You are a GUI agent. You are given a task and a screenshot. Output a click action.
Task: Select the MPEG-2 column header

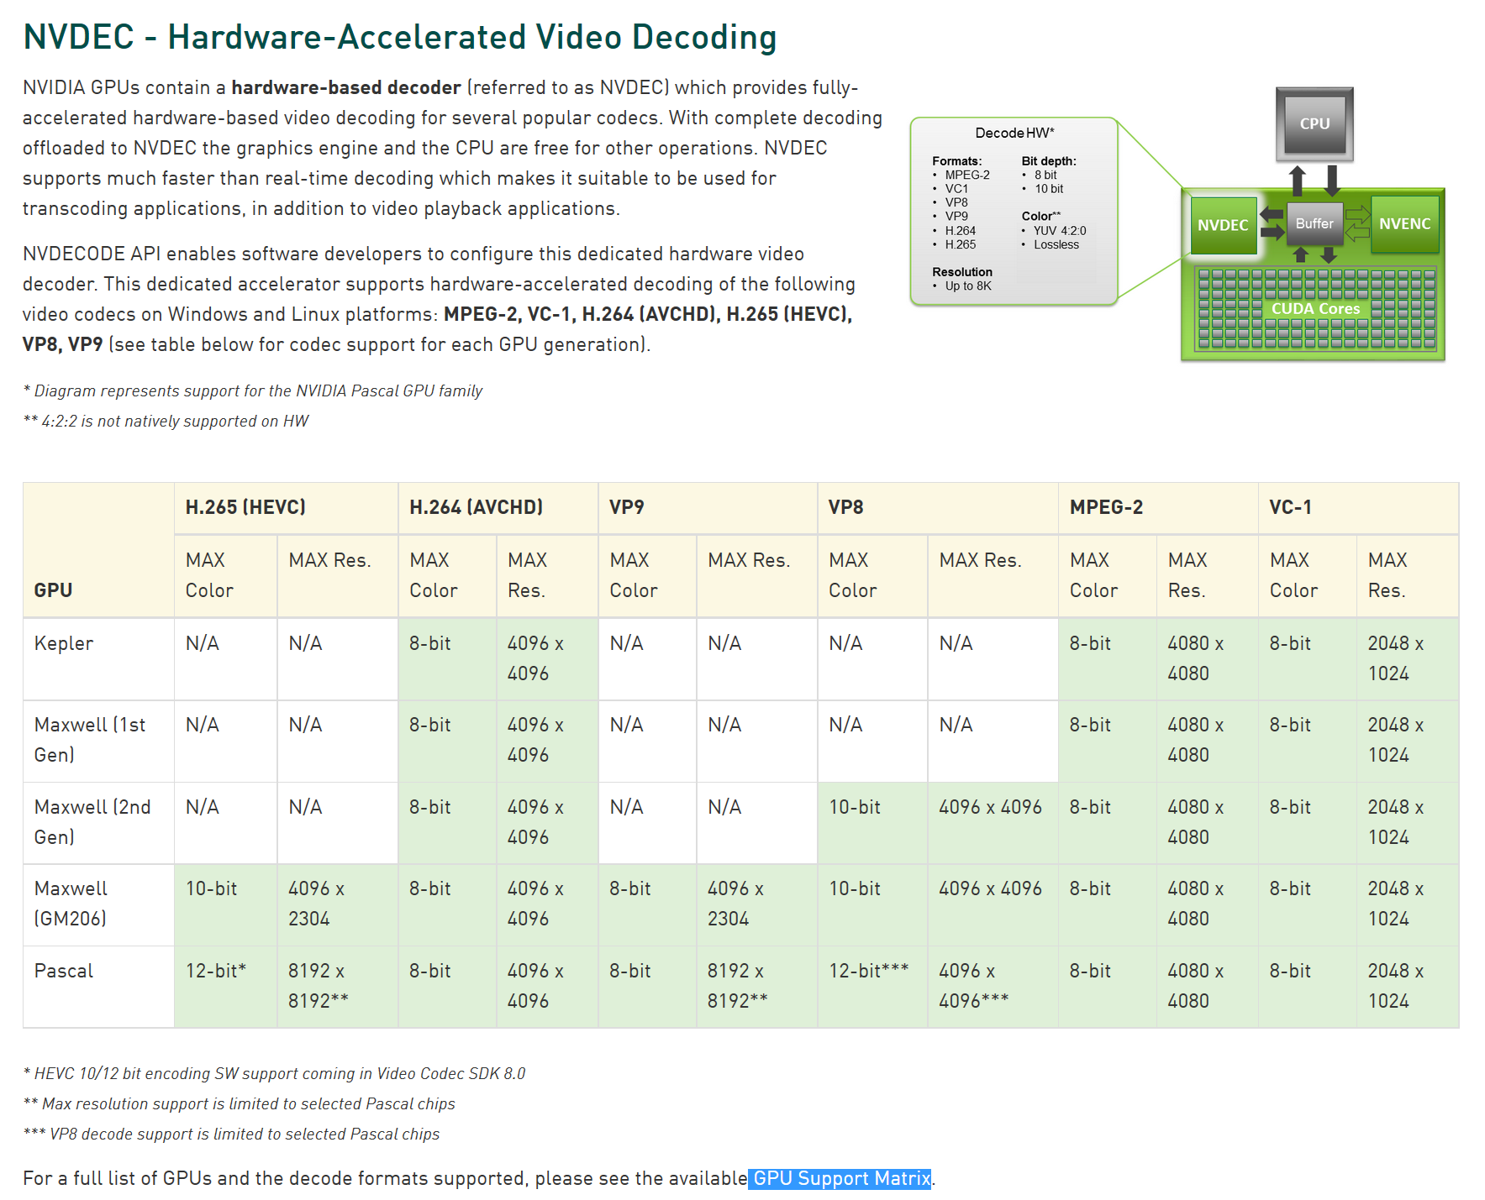tap(1158, 507)
